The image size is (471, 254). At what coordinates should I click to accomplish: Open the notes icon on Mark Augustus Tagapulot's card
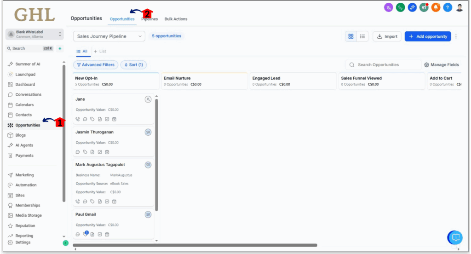100,202
